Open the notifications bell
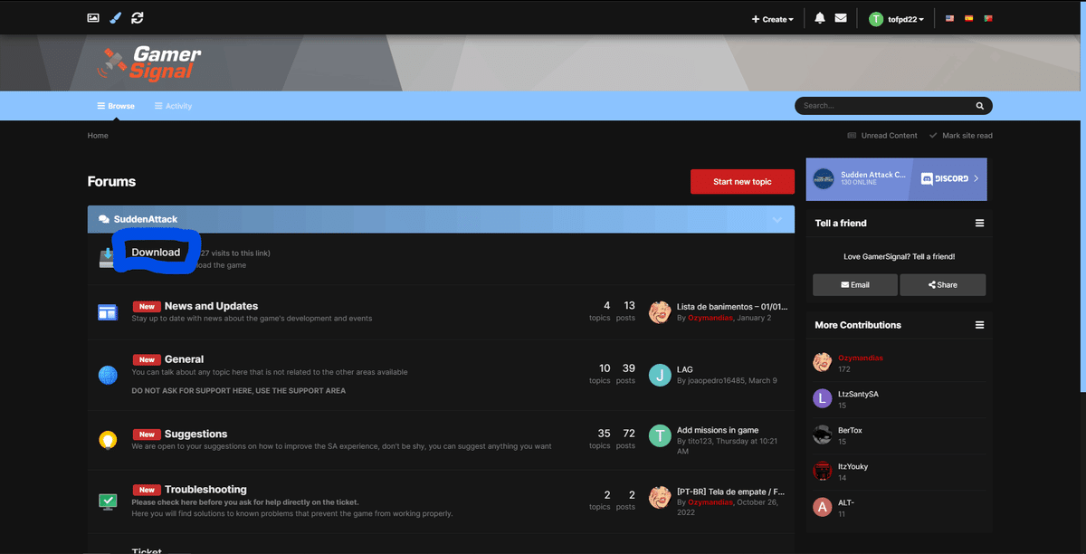1086x554 pixels. (820, 18)
